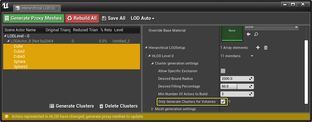Use the selected asset via the arrow icon
This screenshot has width=312, height=122.
(x=248, y=34)
